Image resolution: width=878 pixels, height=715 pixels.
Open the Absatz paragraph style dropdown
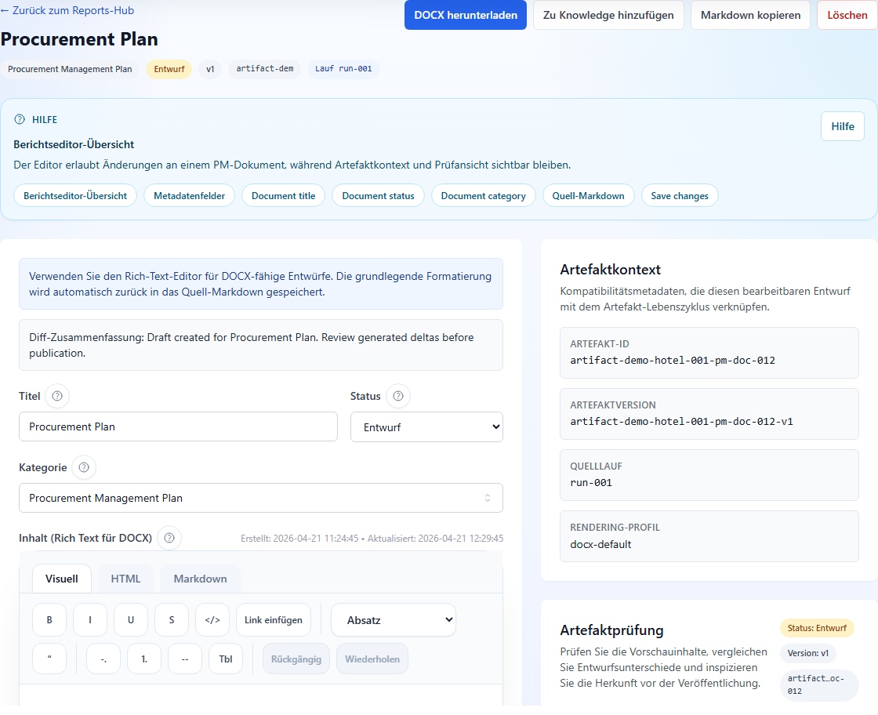(x=393, y=619)
